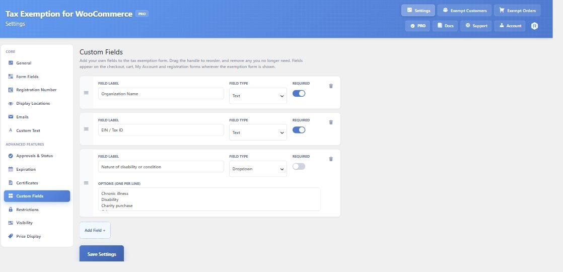
Task: Open the Expiration settings section
Action: [x=37, y=169]
